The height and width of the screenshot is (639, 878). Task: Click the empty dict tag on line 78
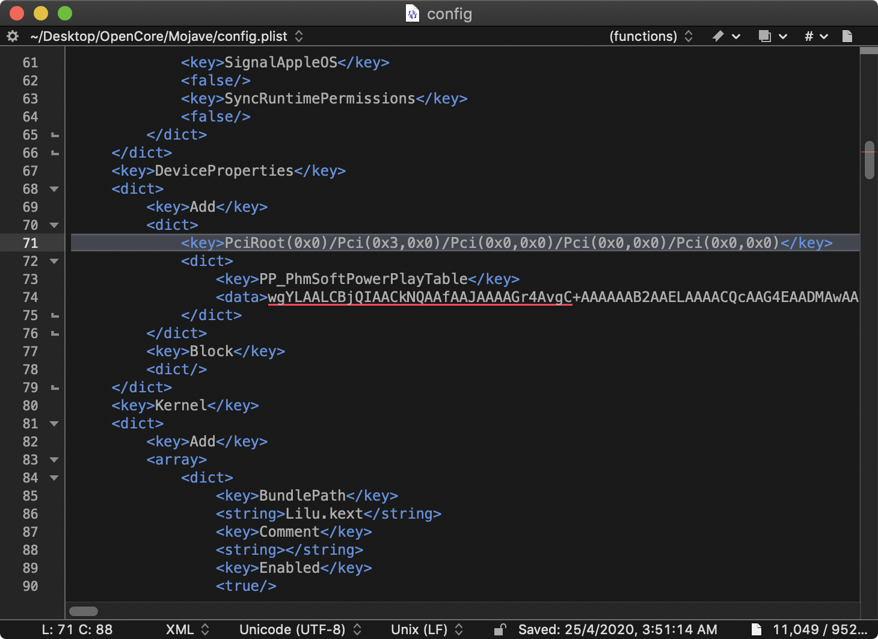click(x=176, y=369)
